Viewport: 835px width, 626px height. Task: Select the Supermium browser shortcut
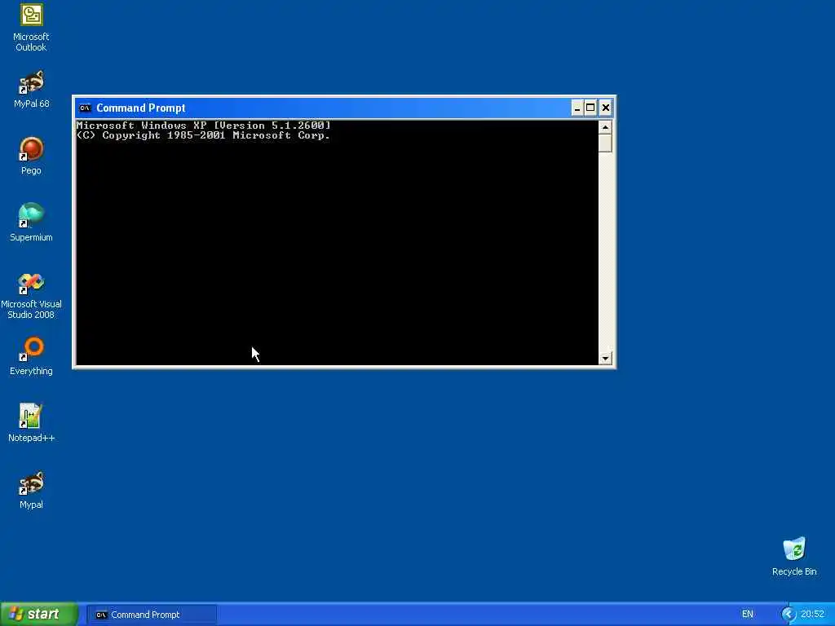coord(32,223)
